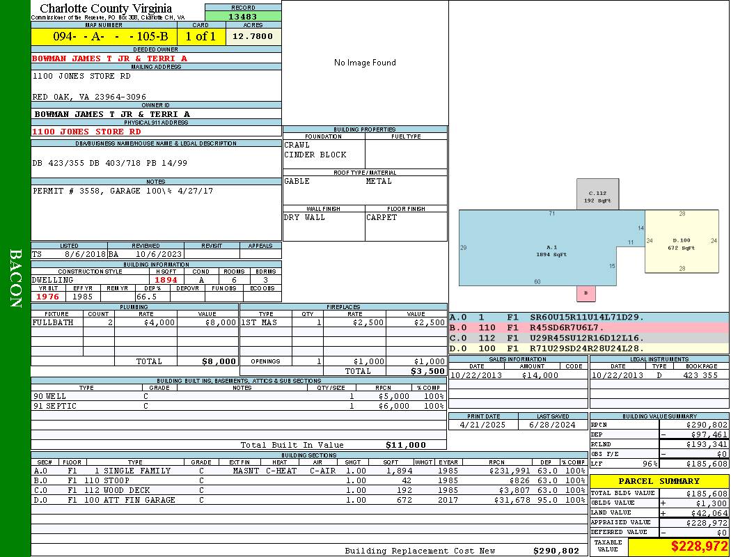The image size is (731, 557).
Task: Select deeded owner BOWMAN JAMES T JR & TERRI A
Action: pos(109,58)
